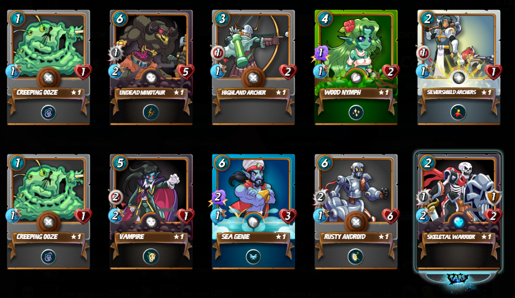Click the Vampire life leech ability icon
This screenshot has height=298, width=515.
point(151,257)
